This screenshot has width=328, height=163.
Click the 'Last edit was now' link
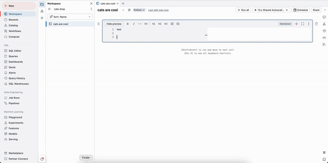click(x=158, y=10)
